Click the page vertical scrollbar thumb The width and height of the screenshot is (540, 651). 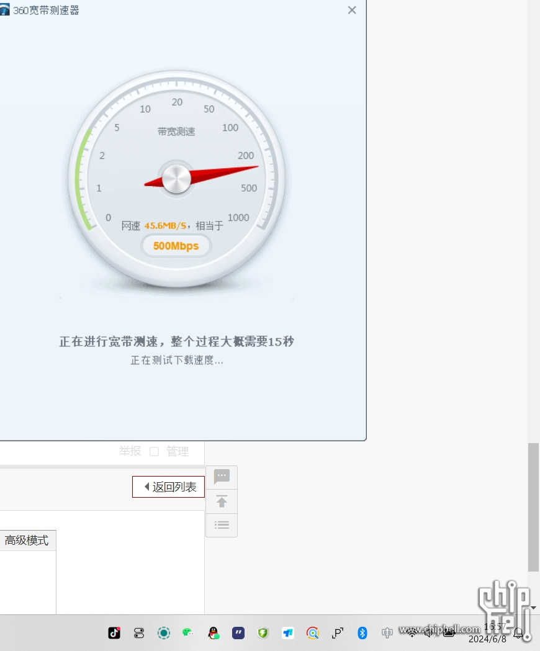pyautogui.click(x=533, y=508)
